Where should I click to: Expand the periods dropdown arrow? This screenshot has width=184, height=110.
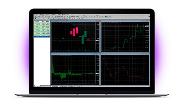pos(107,17)
